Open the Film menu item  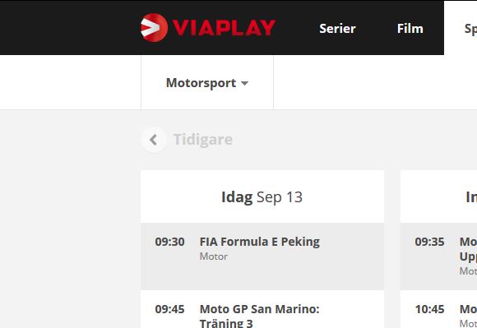click(x=410, y=29)
